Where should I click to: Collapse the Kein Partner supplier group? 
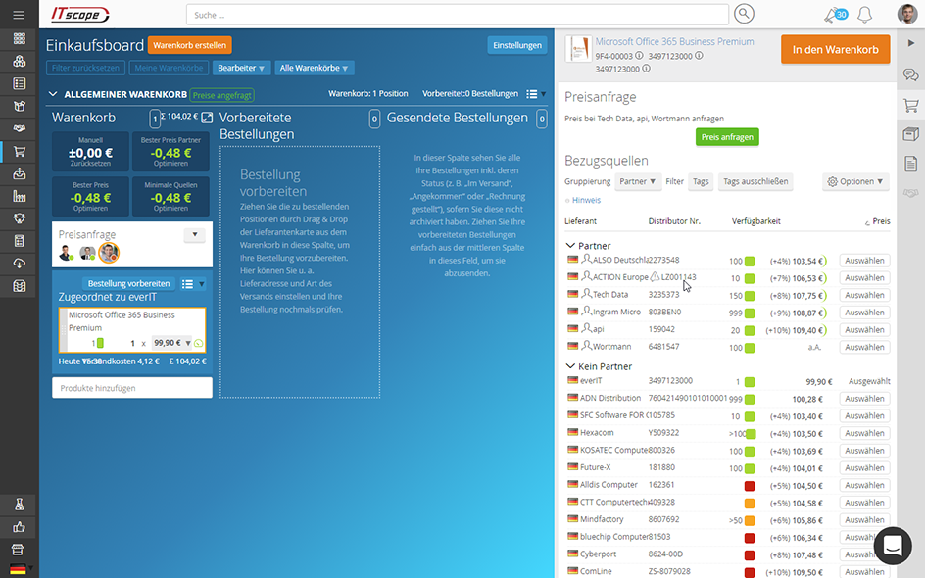[x=570, y=366]
